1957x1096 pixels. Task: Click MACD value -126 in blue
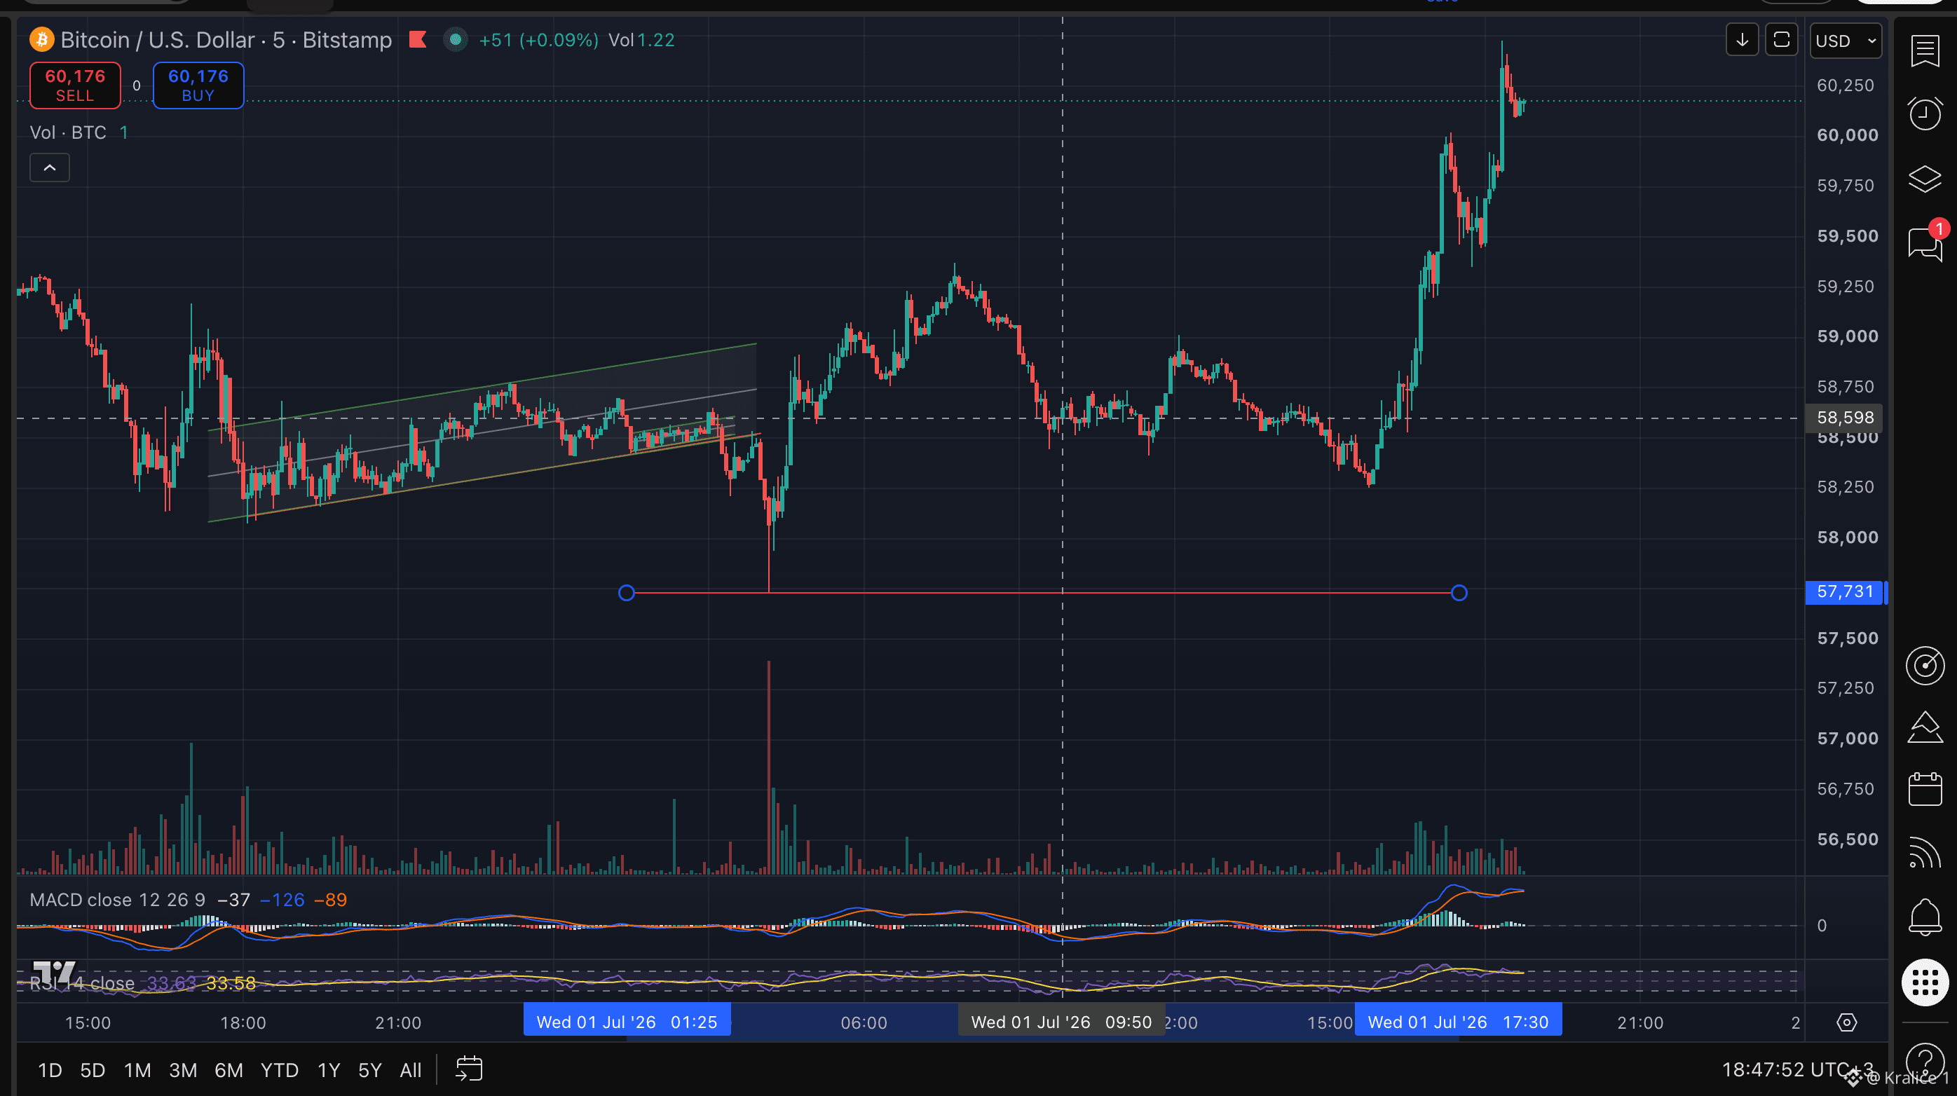(x=282, y=900)
